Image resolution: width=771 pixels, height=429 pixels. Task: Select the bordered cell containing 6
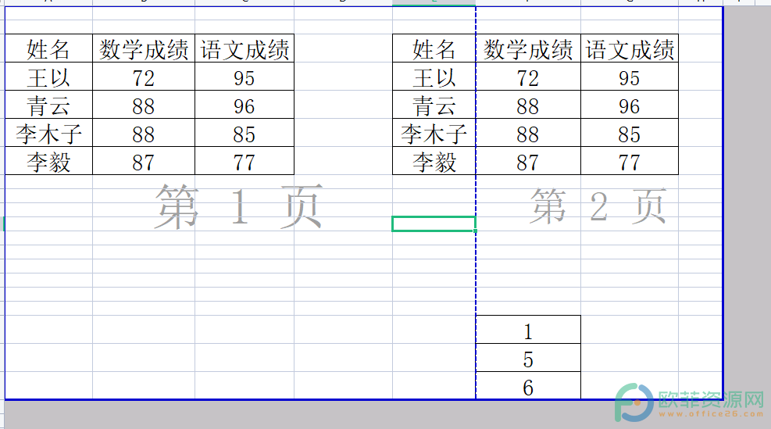point(528,385)
